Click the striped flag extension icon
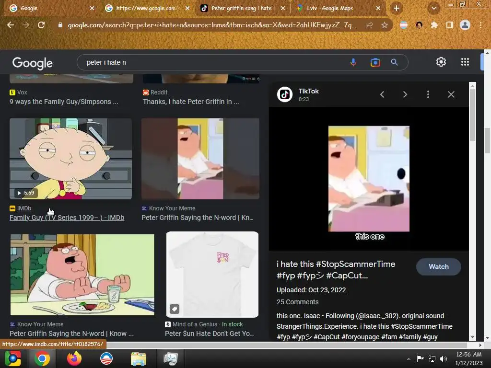491x368 pixels. 404,25
